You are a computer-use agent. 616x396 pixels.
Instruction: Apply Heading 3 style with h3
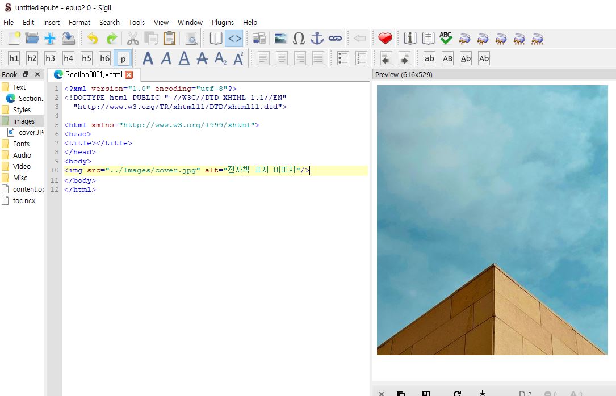51,58
